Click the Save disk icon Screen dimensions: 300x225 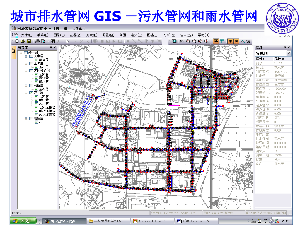coord(29,41)
